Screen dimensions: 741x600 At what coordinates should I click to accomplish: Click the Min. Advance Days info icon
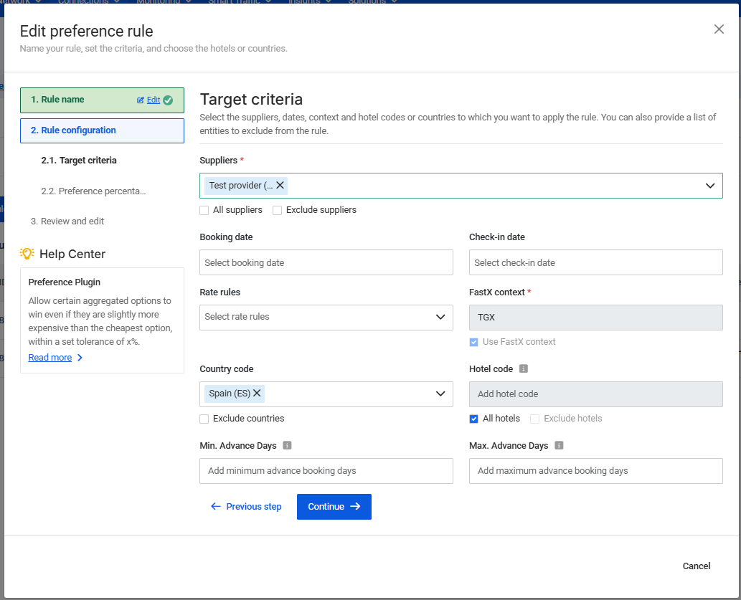(x=287, y=446)
